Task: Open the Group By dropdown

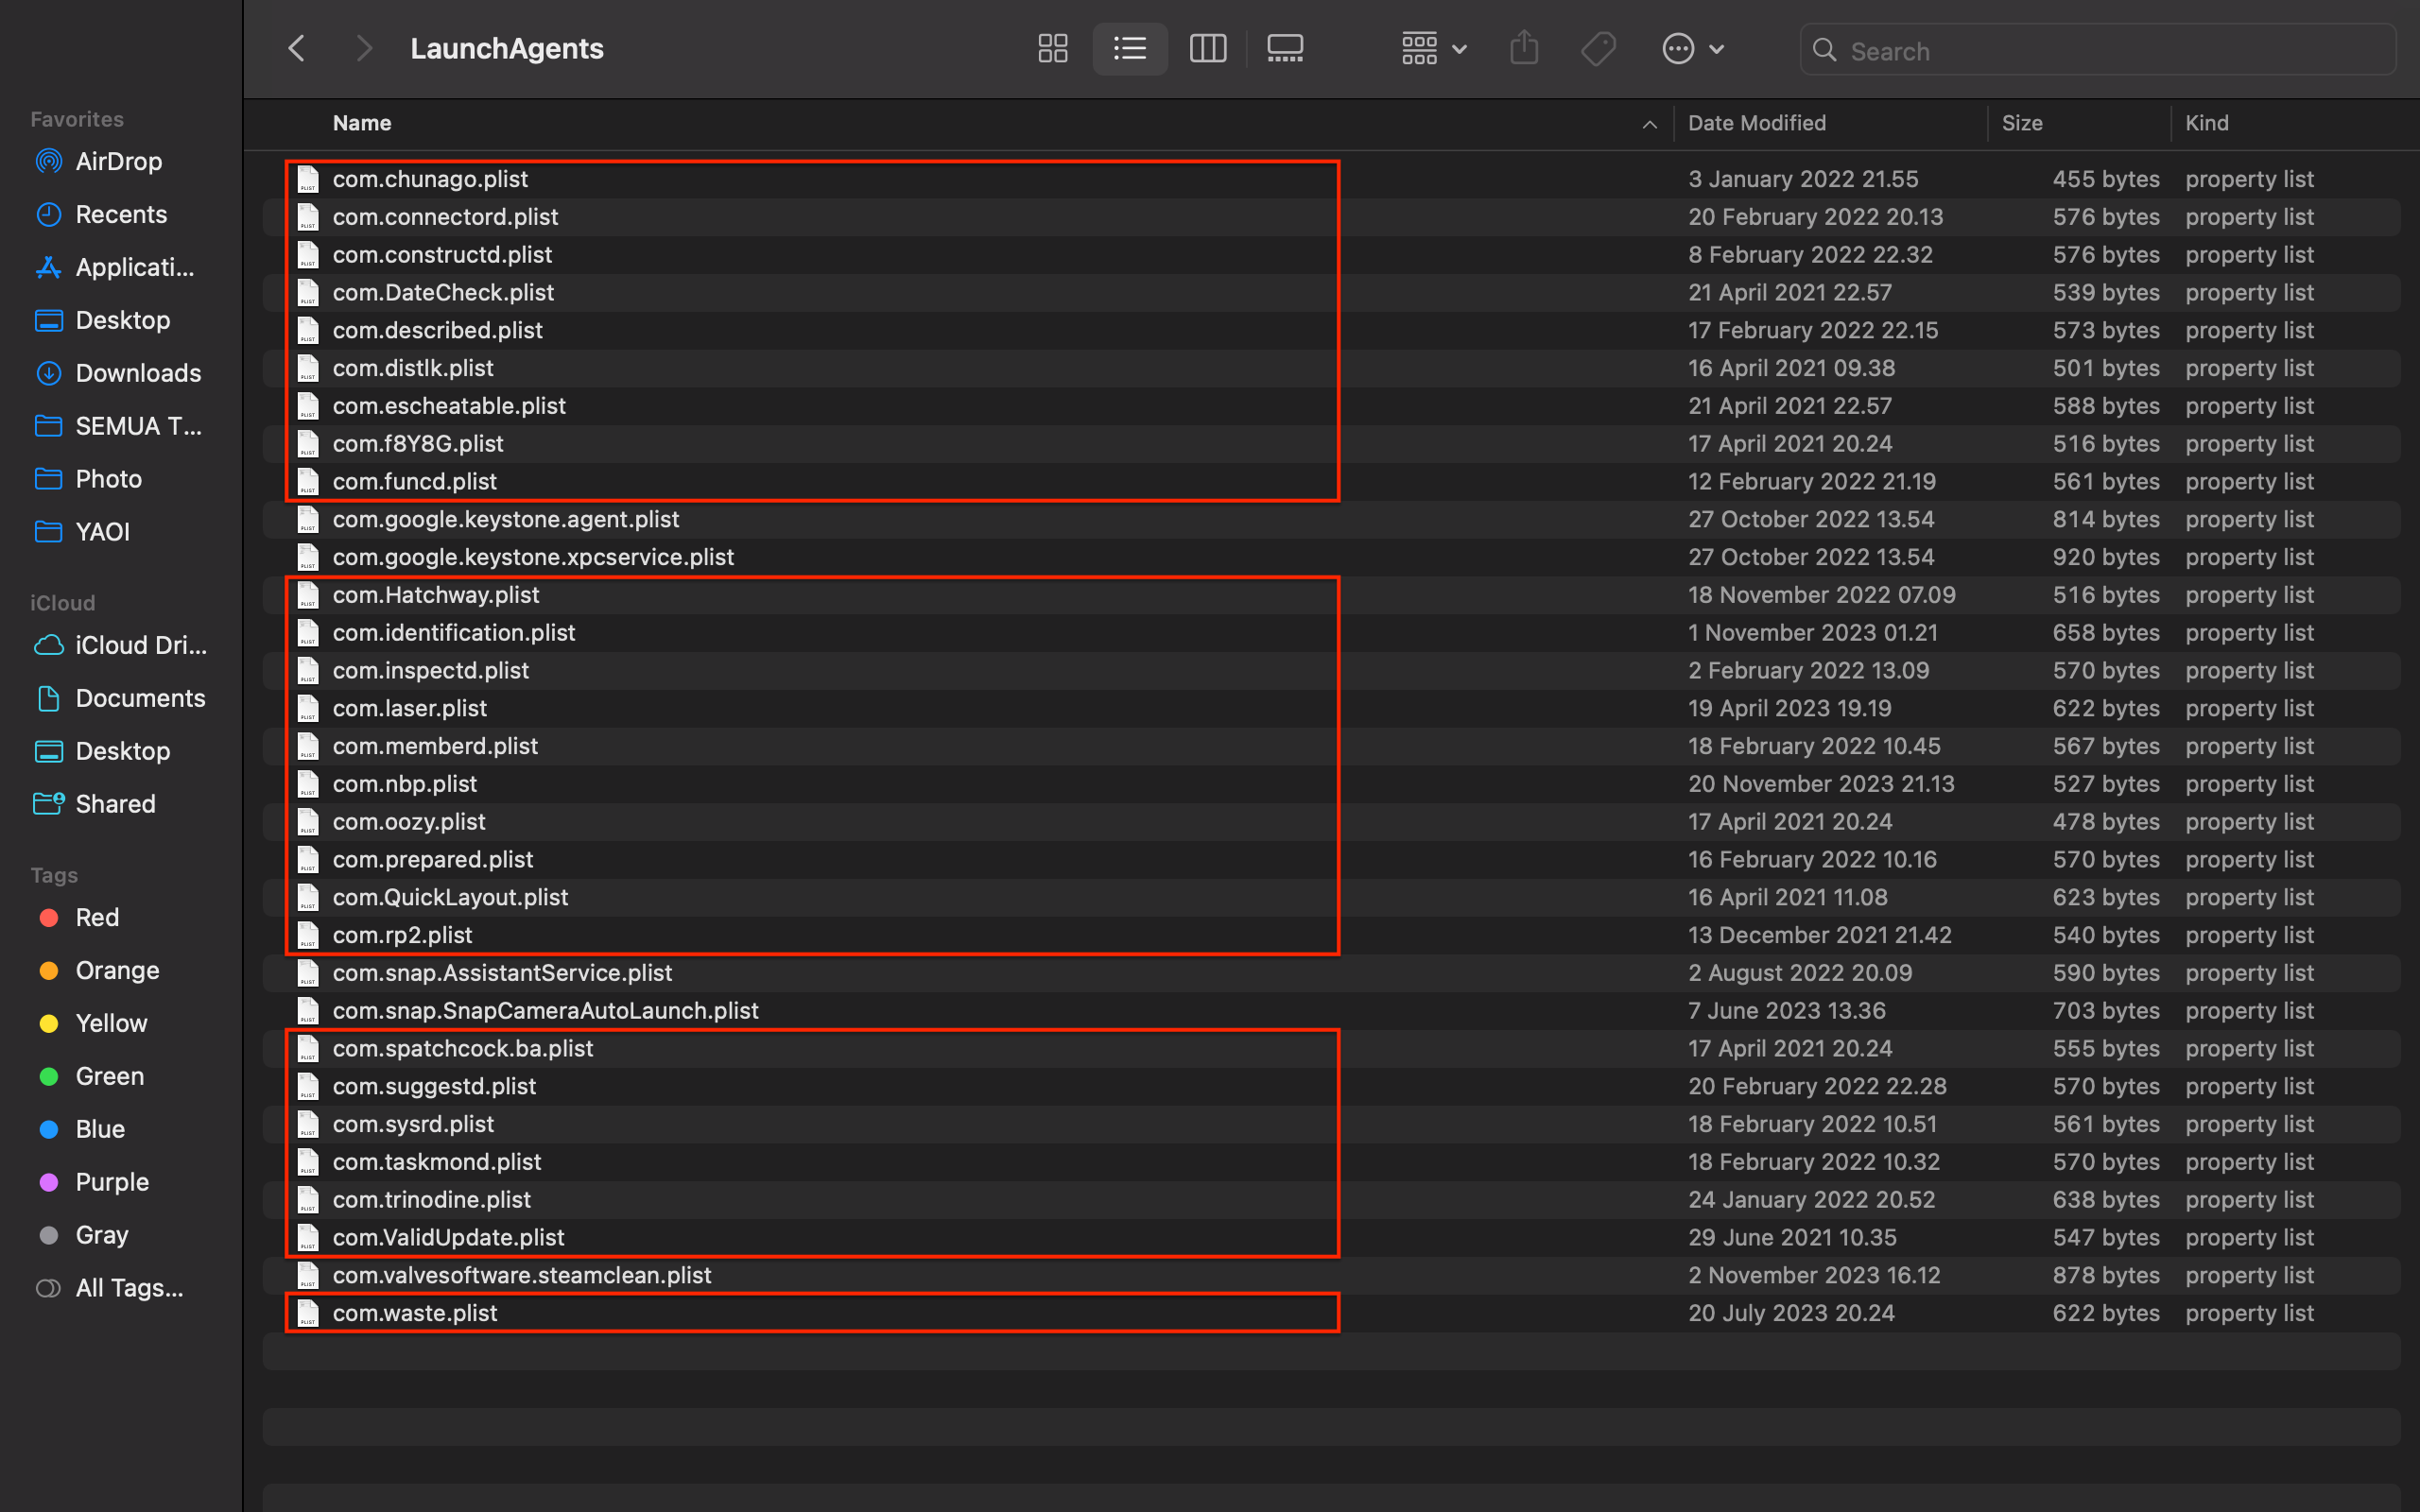Action: click(x=1433, y=49)
